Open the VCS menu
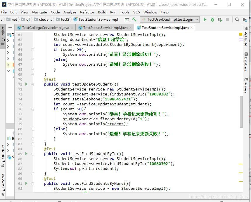This screenshot has width=251, height=202. [x=136, y=12]
